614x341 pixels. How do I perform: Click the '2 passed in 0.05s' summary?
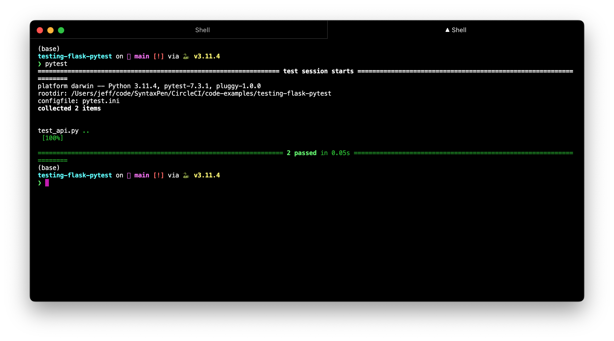318,153
